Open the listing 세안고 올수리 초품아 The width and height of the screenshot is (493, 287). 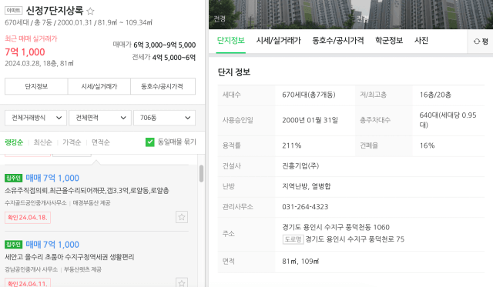coord(69,257)
